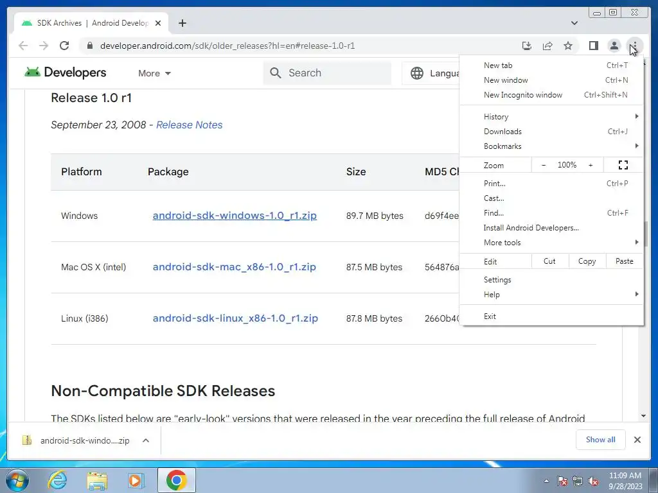Expand the Help submenu
Image resolution: width=658 pixels, height=493 pixels.
point(551,294)
